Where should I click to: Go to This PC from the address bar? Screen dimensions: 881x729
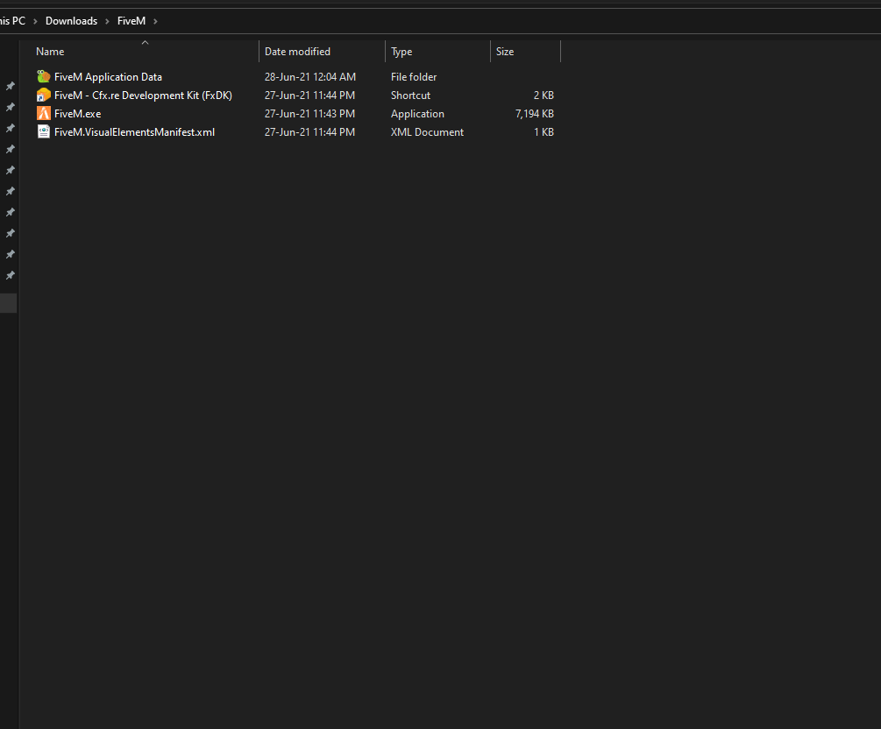pos(11,20)
